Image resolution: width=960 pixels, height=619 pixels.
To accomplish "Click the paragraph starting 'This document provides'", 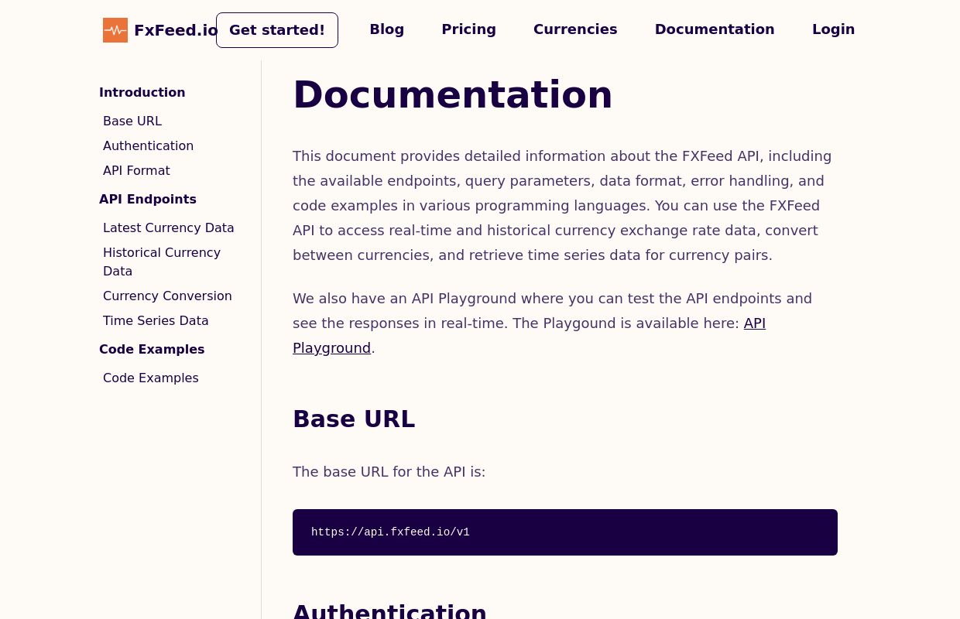I will tap(564, 206).
